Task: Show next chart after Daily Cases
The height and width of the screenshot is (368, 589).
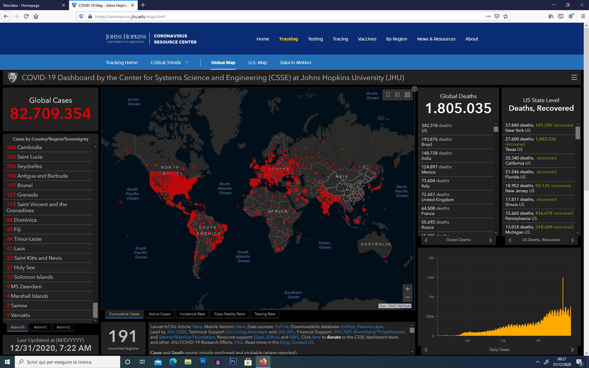Action: point(573,350)
